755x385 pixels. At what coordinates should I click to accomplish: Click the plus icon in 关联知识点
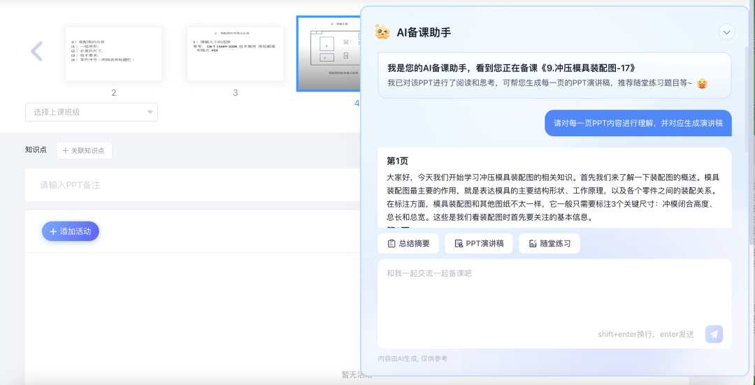[x=66, y=151]
